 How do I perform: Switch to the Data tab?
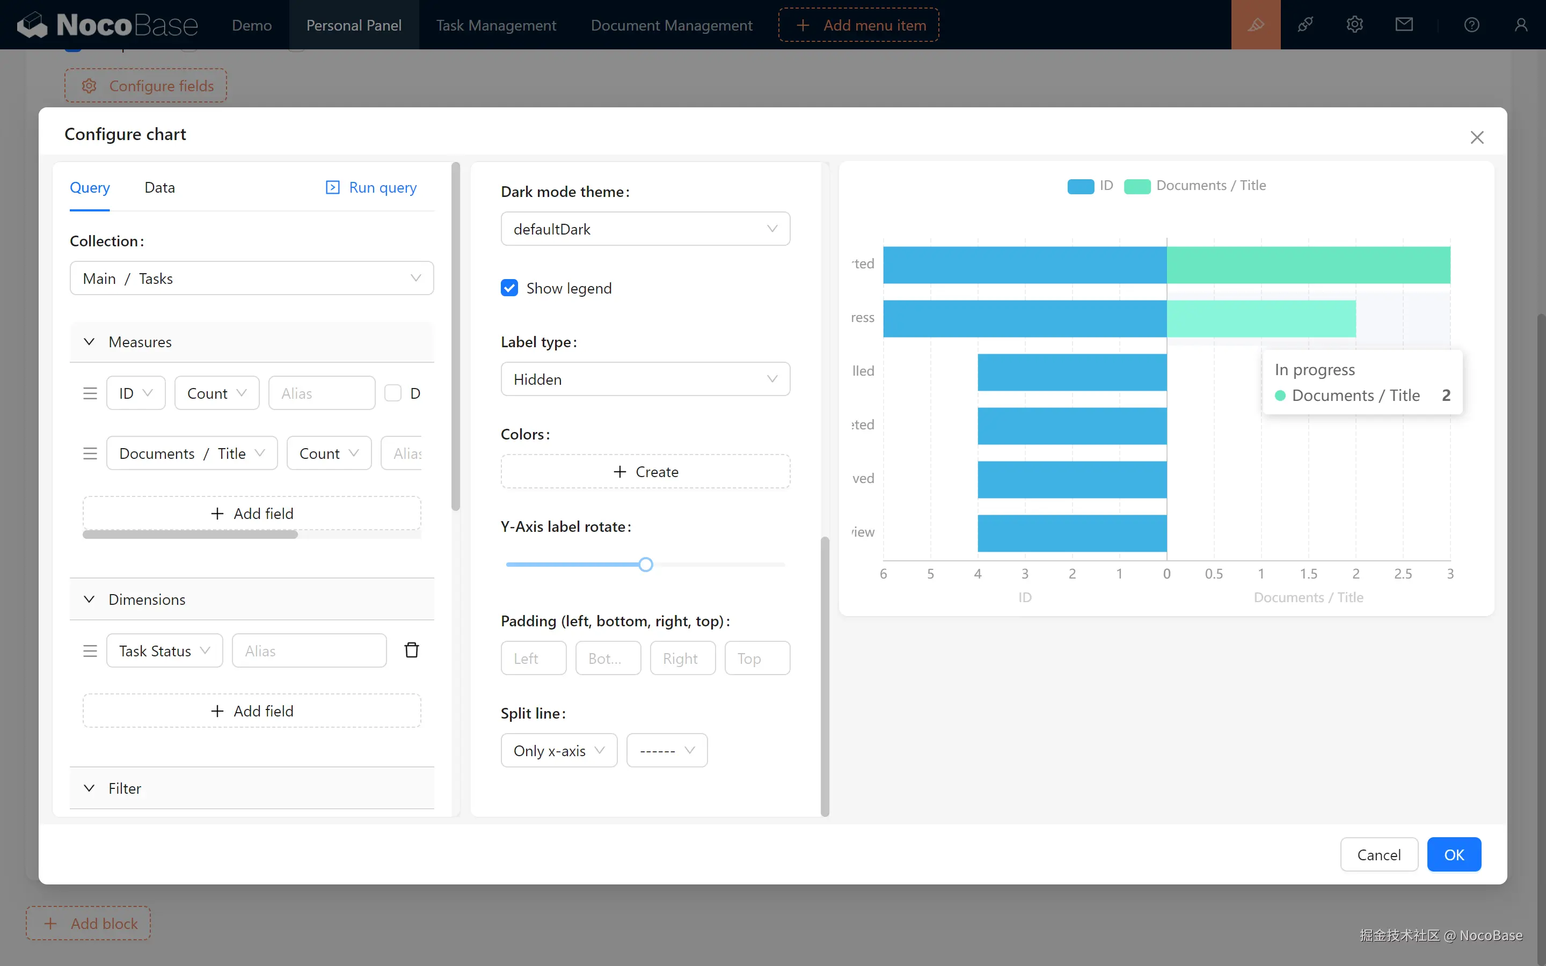pos(159,187)
